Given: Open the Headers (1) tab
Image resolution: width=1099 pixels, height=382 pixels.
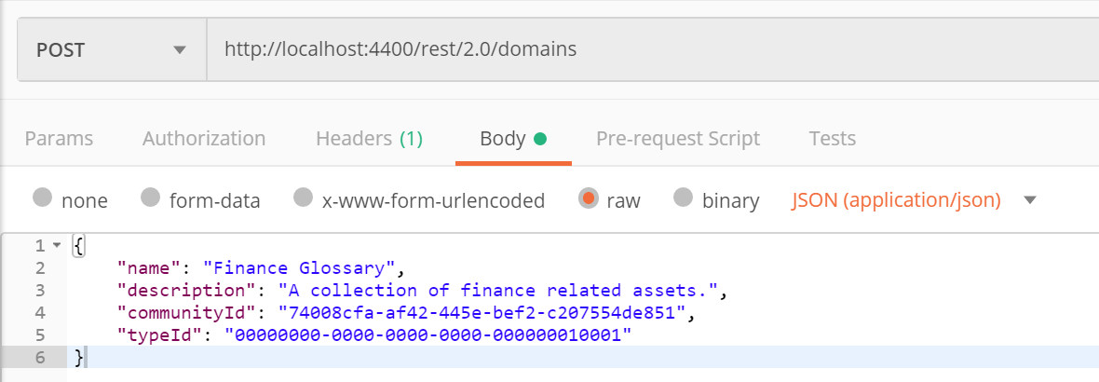Looking at the screenshot, I should point(370,138).
